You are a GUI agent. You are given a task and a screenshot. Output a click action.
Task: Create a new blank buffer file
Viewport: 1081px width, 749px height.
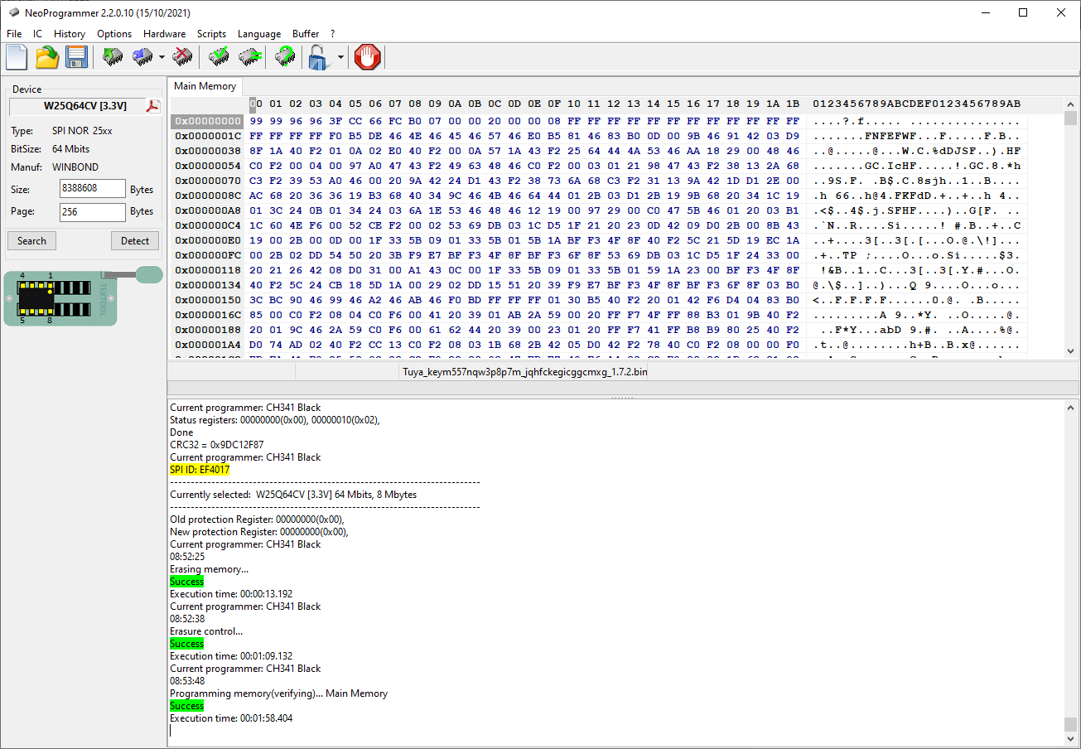(17, 57)
